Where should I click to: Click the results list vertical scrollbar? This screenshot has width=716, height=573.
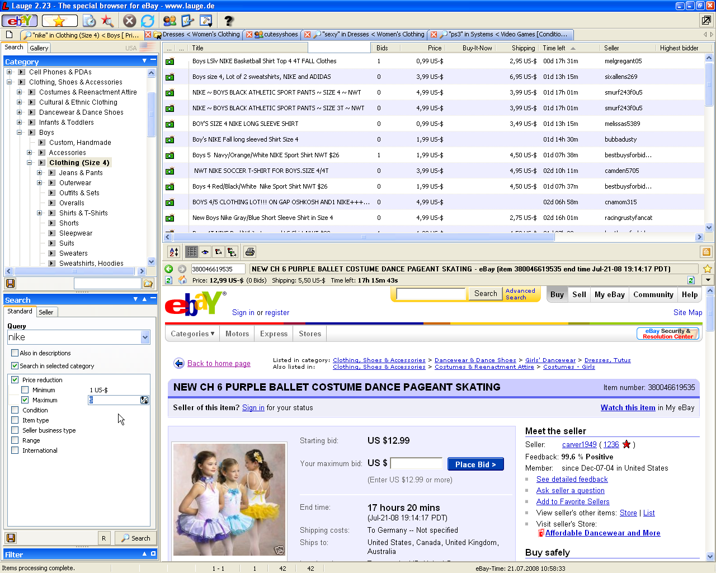point(709,143)
